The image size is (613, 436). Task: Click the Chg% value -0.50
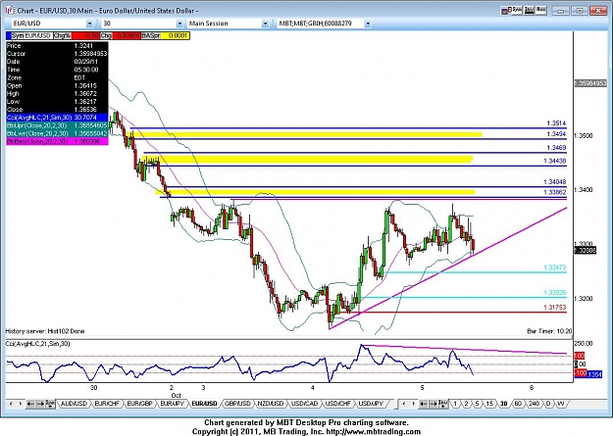click(x=85, y=35)
